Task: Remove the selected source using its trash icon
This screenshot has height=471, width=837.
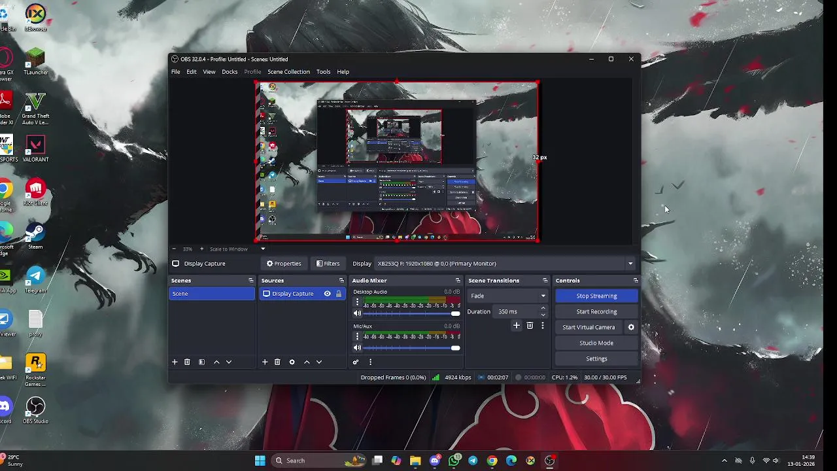Action: point(277,362)
